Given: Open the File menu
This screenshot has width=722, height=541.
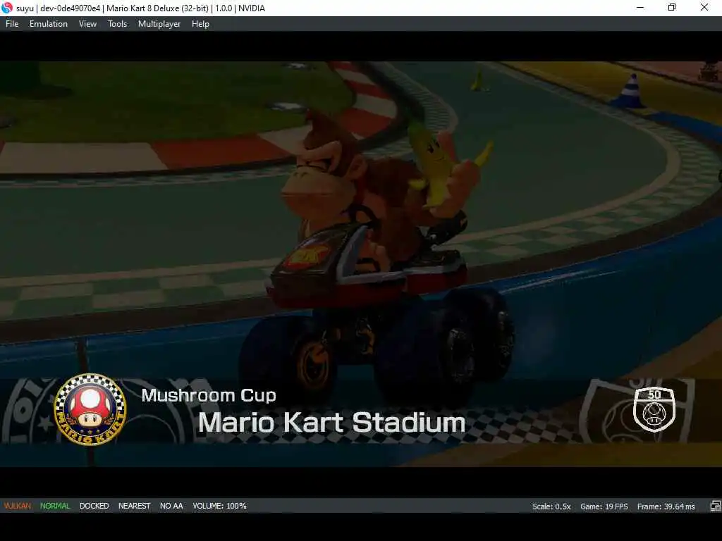Looking at the screenshot, I should tap(12, 24).
